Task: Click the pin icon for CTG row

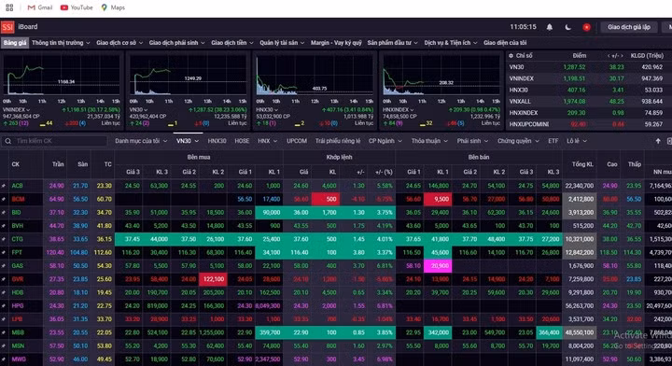Action: (x=4, y=239)
